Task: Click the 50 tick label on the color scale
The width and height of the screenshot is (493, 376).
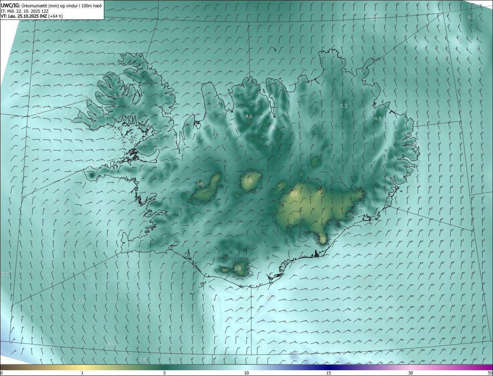Action: (490, 373)
